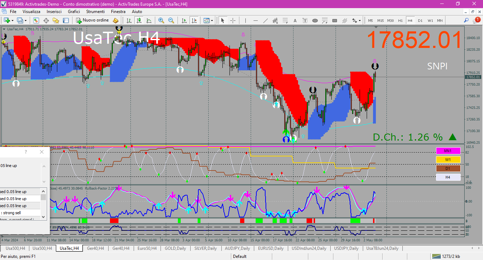Expand the new chart dropdown arrow

[x=12, y=20]
